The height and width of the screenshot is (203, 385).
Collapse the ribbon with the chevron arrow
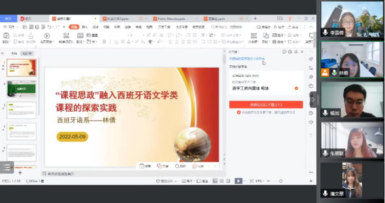[x=311, y=27]
